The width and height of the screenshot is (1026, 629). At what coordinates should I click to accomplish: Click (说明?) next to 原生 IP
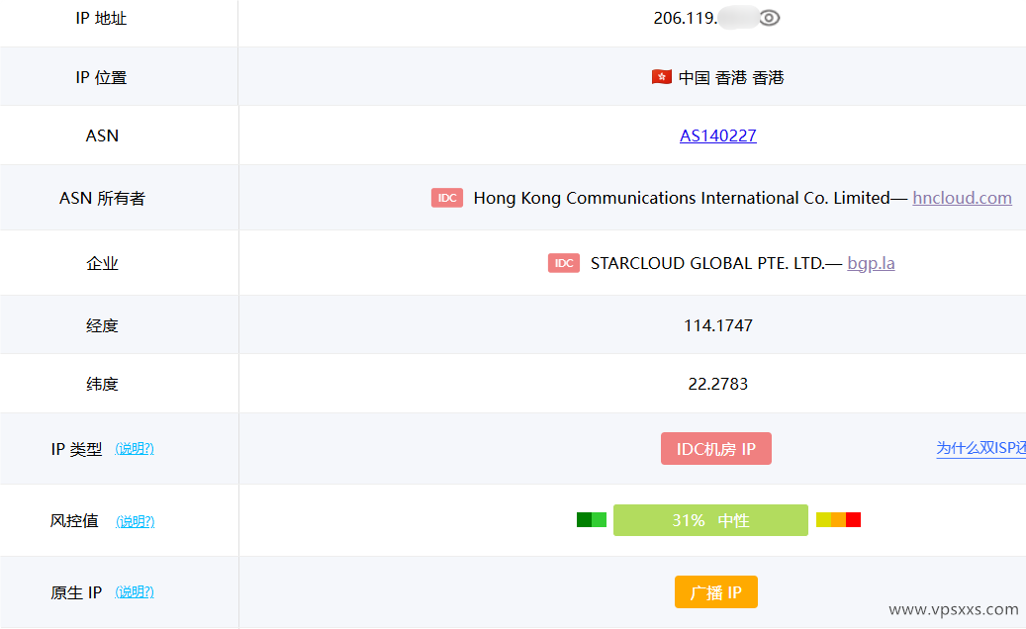pos(135,591)
